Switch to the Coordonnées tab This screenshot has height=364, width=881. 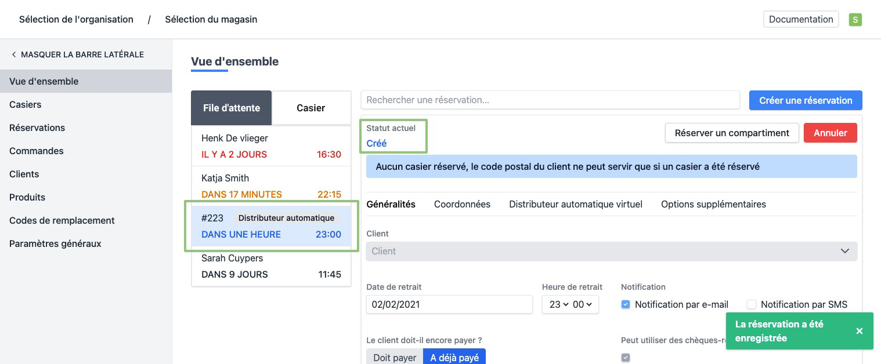pos(462,204)
